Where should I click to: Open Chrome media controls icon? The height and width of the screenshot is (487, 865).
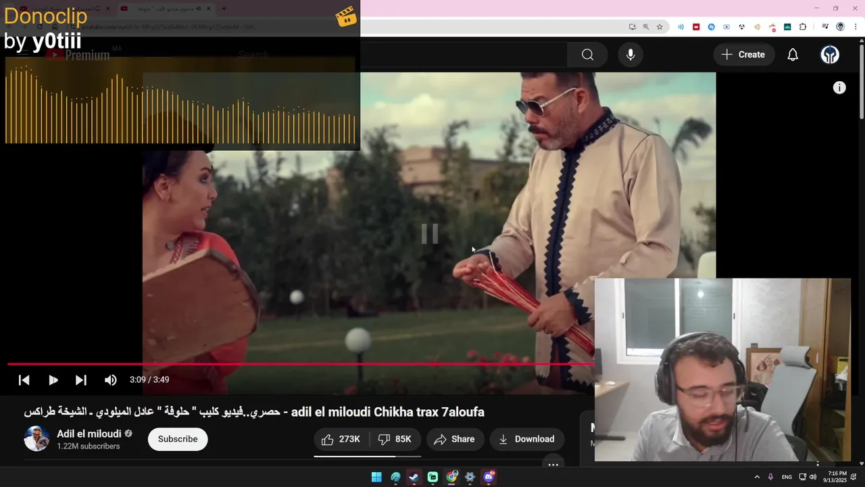[825, 27]
